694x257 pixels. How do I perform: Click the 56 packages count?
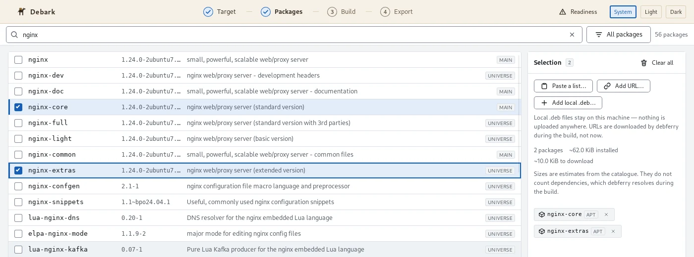[671, 35]
